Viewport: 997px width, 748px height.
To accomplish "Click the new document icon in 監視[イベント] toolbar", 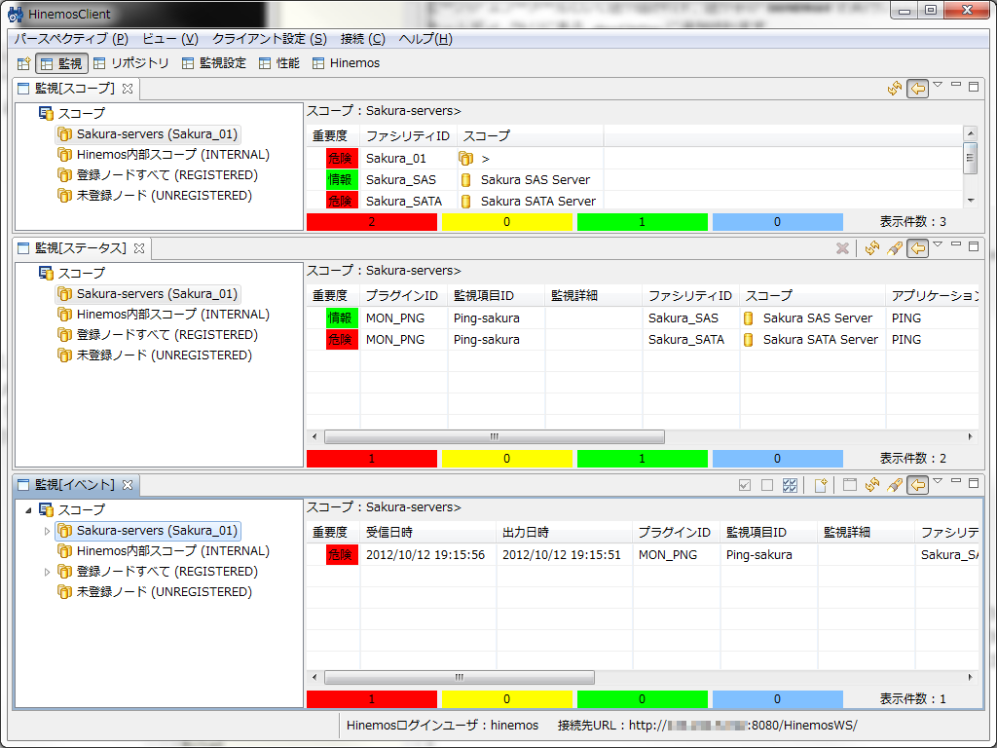I will click(x=821, y=485).
